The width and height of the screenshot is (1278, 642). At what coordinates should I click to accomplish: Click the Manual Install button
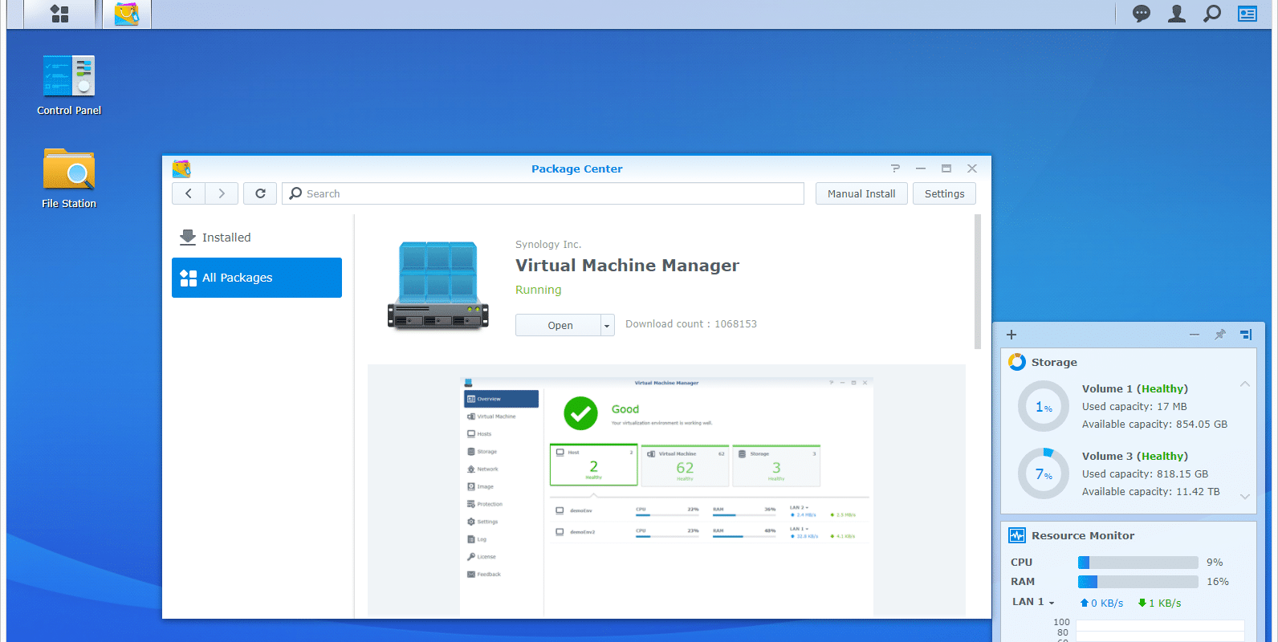click(x=861, y=193)
